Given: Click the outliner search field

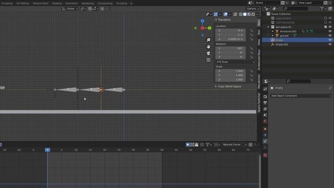Looking at the screenshot, I should (x=295, y=8).
